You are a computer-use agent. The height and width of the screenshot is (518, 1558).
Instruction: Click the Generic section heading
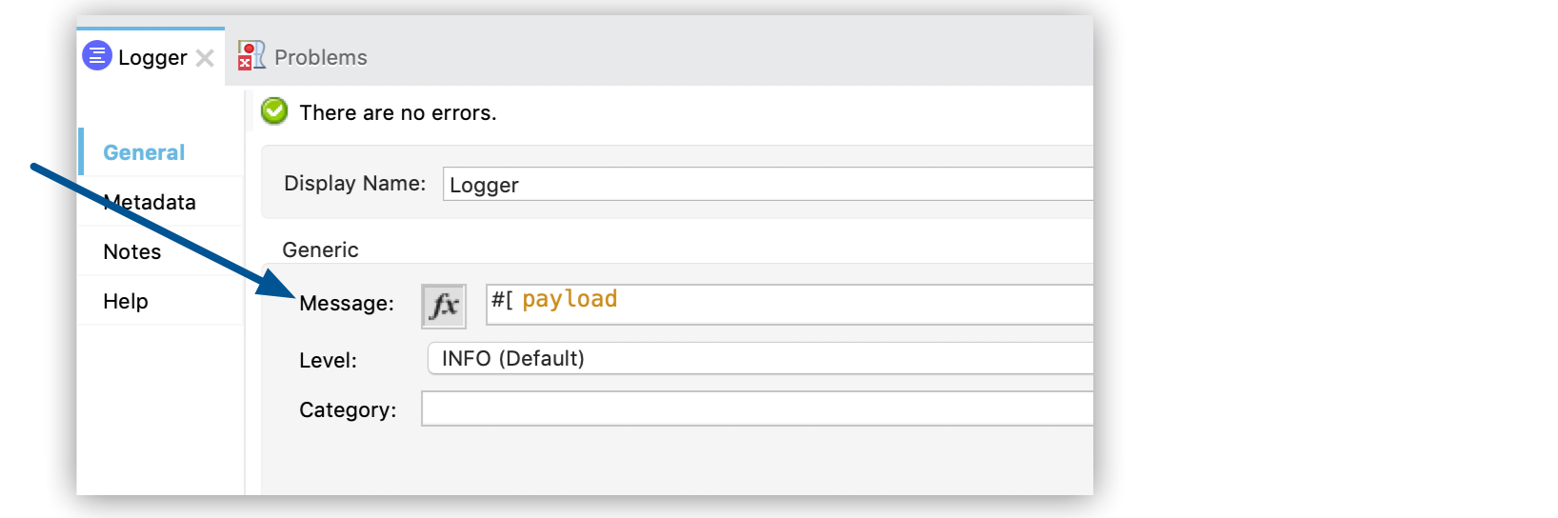[x=320, y=249]
